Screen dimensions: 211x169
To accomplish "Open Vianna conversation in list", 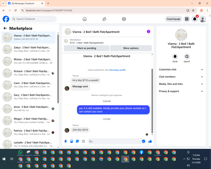I will pos(29,37).
